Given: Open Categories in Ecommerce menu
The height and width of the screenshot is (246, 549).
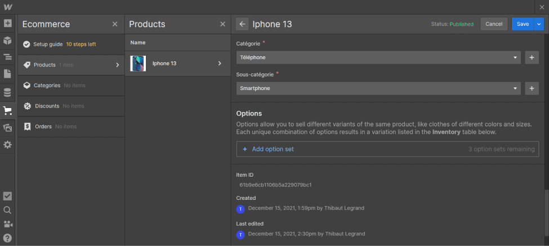Looking at the screenshot, I should 71,86.
